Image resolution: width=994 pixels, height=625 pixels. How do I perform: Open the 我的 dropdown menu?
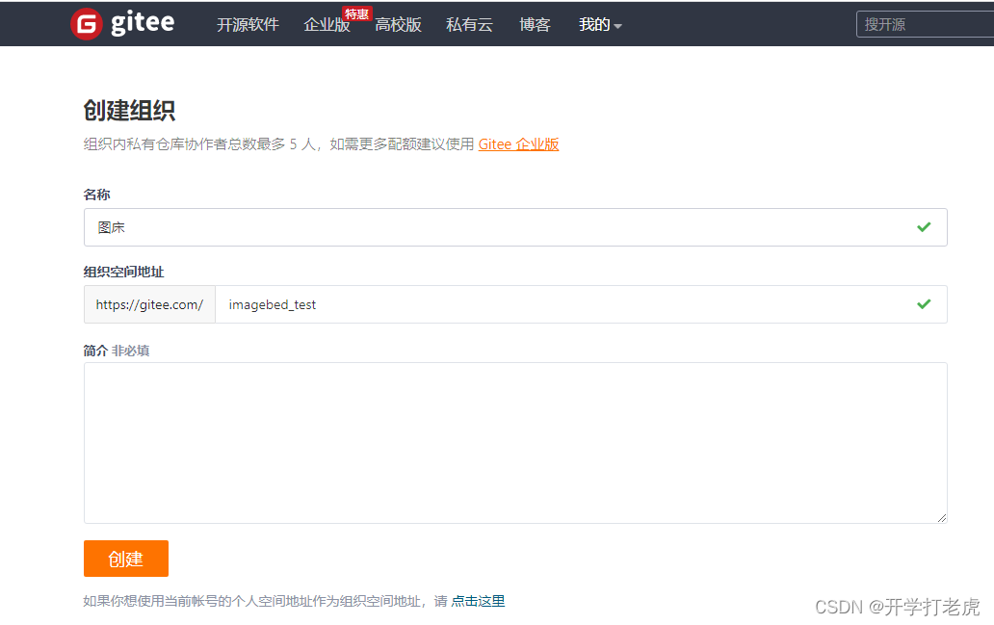click(594, 25)
